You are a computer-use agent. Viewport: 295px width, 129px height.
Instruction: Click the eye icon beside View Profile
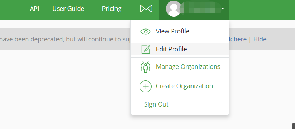click(146, 32)
